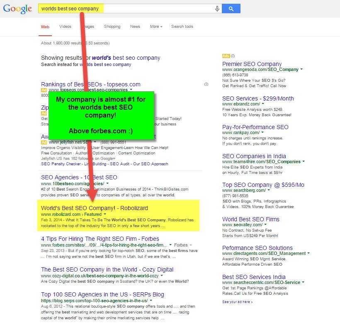
Task: Focus the search box containing 'worlds best seo company'
Action: [x=130, y=9]
